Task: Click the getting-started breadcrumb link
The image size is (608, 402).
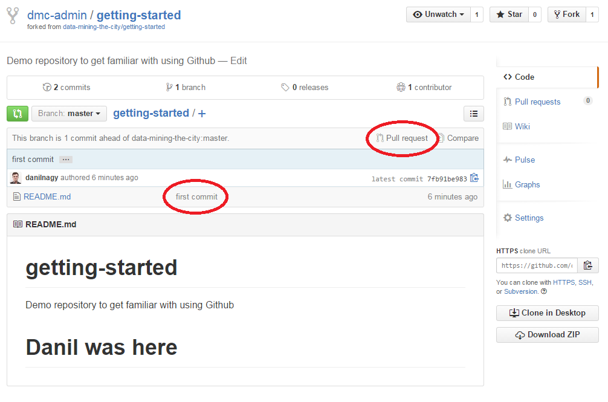Action: (x=151, y=113)
